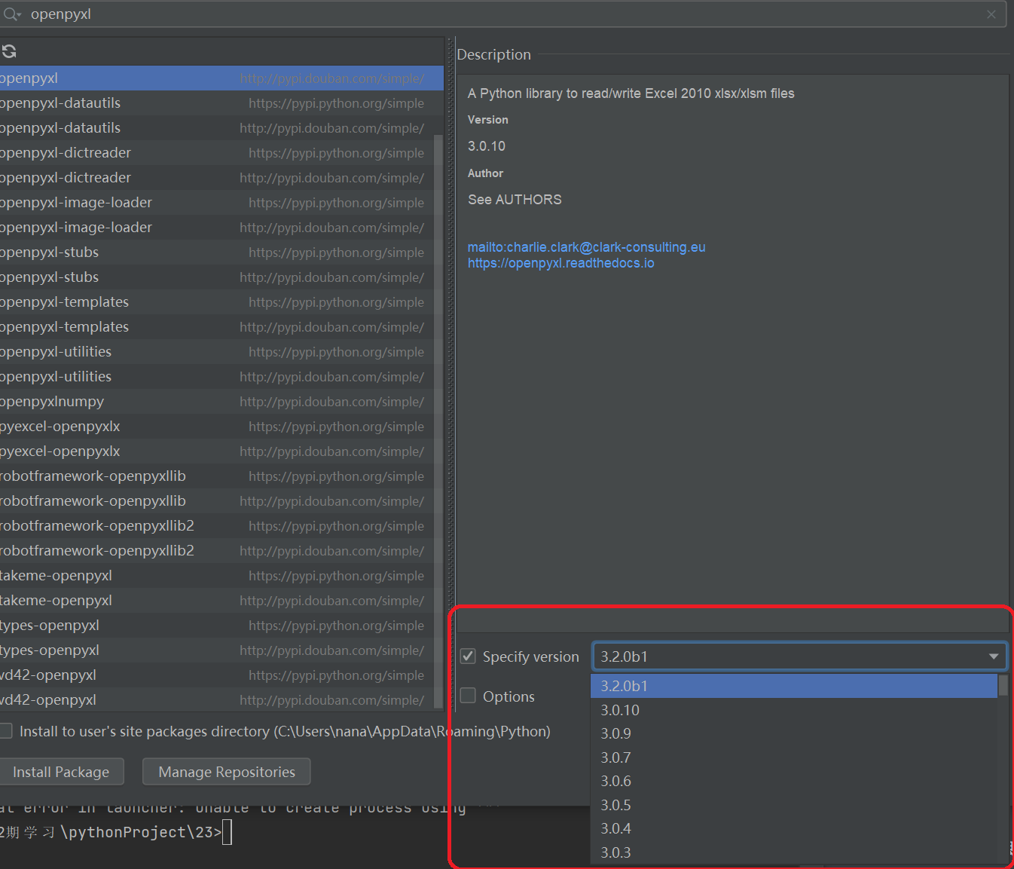Image resolution: width=1014 pixels, height=869 pixels.
Task: Select types-openpyxl from pypi.douban.com
Action: [x=217, y=650]
